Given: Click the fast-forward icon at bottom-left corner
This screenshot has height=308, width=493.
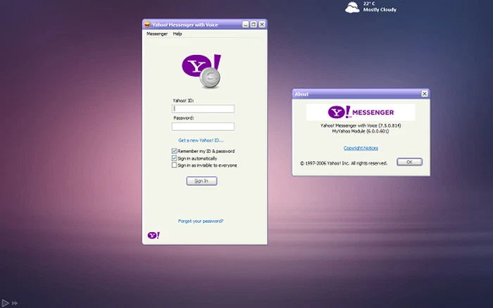Looking at the screenshot, I should point(15,303).
